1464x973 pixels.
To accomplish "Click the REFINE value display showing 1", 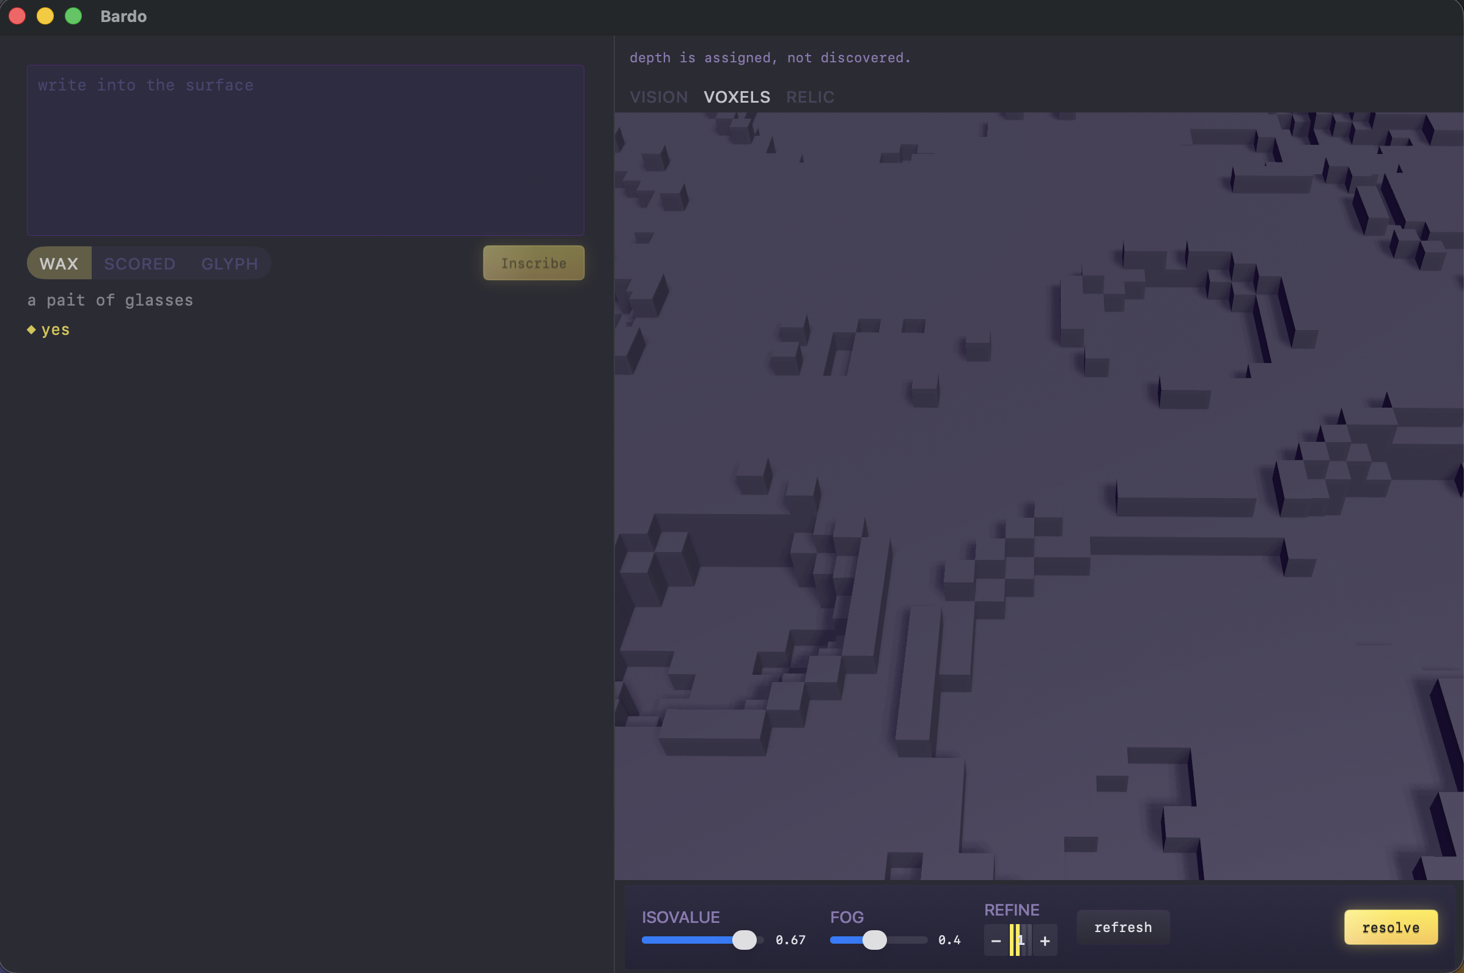I will pos(1020,940).
